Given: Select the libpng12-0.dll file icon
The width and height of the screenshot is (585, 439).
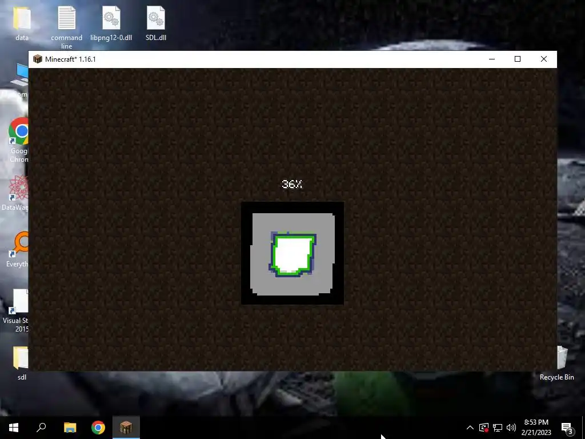Looking at the screenshot, I should [111, 22].
